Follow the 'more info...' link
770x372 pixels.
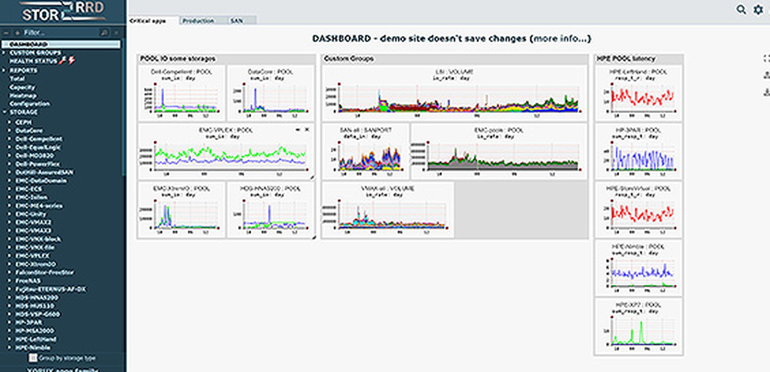pos(559,38)
